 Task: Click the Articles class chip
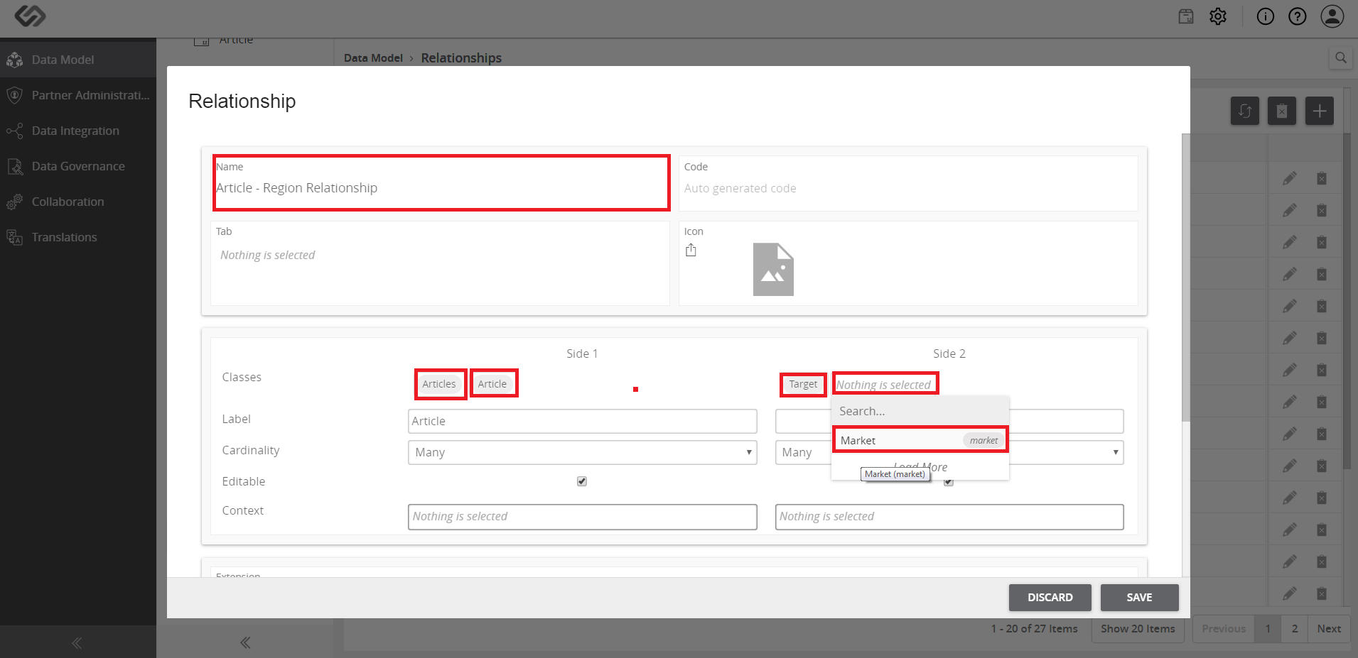pyautogui.click(x=439, y=384)
